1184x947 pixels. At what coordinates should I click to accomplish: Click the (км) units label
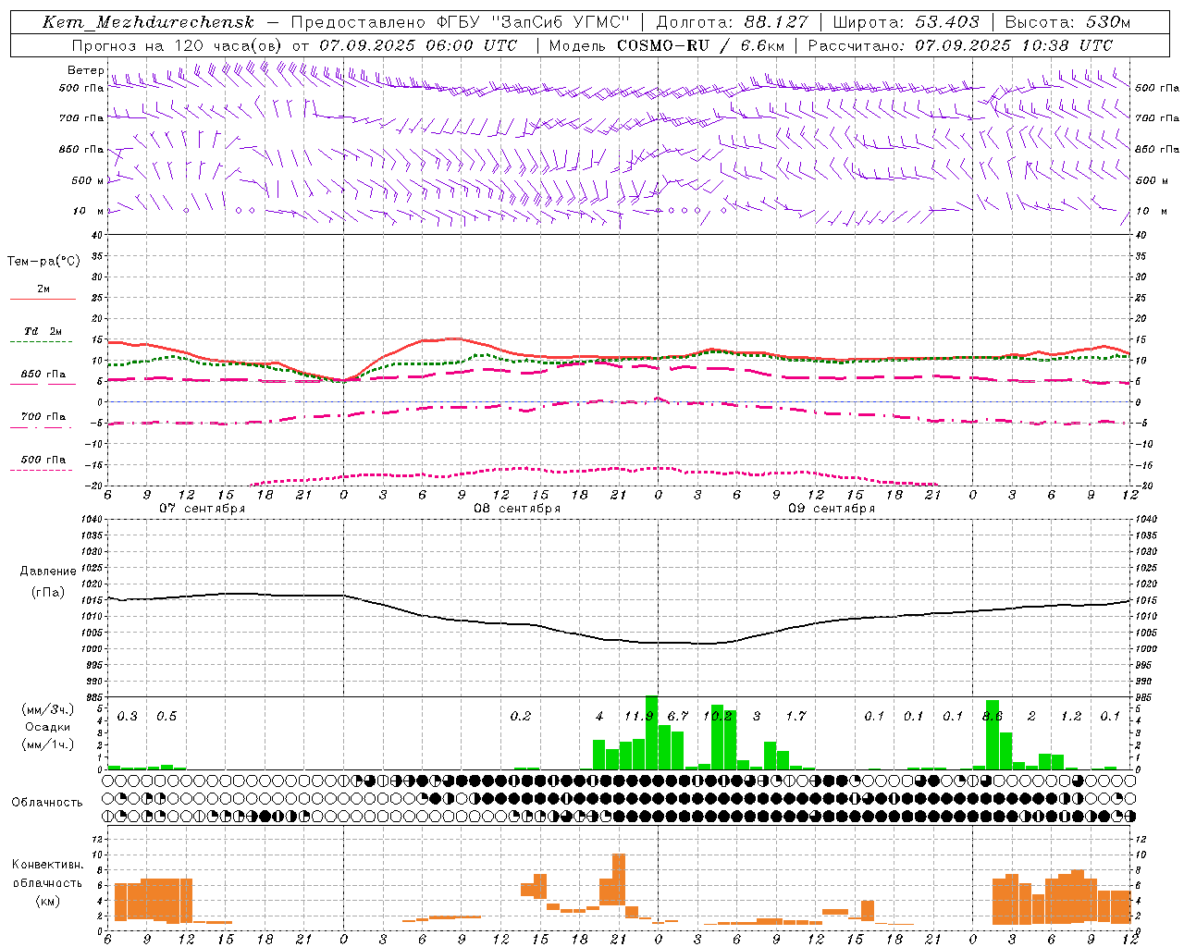(x=47, y=901)
